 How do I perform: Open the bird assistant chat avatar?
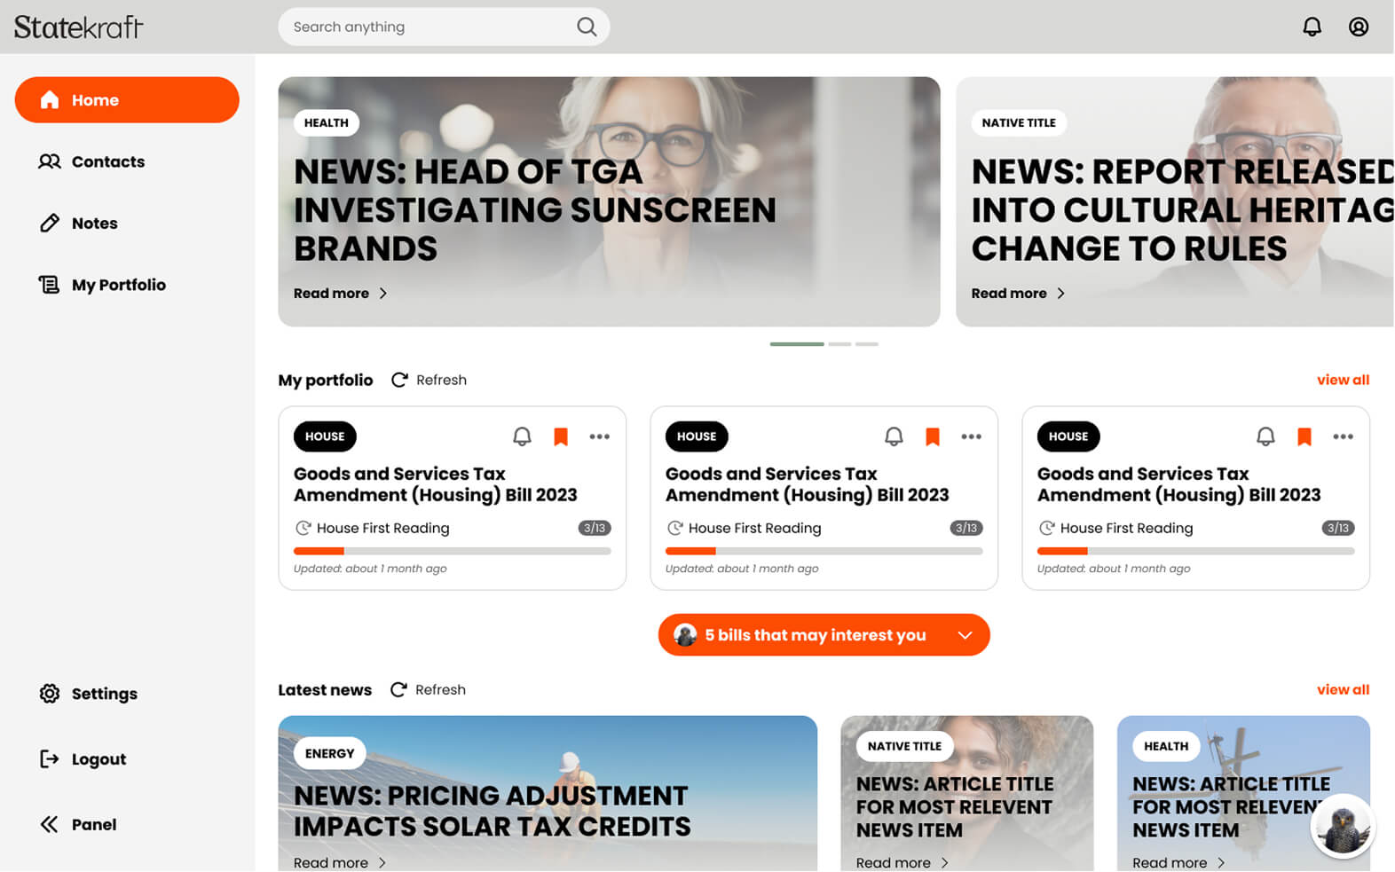click(1343, 826)
